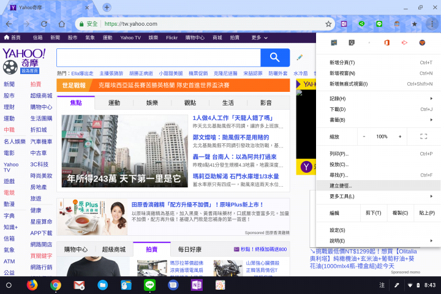Open the launcher circle on shelf
Screen dimensions: 441x294
pyautogui.click(x=9, y=285)
